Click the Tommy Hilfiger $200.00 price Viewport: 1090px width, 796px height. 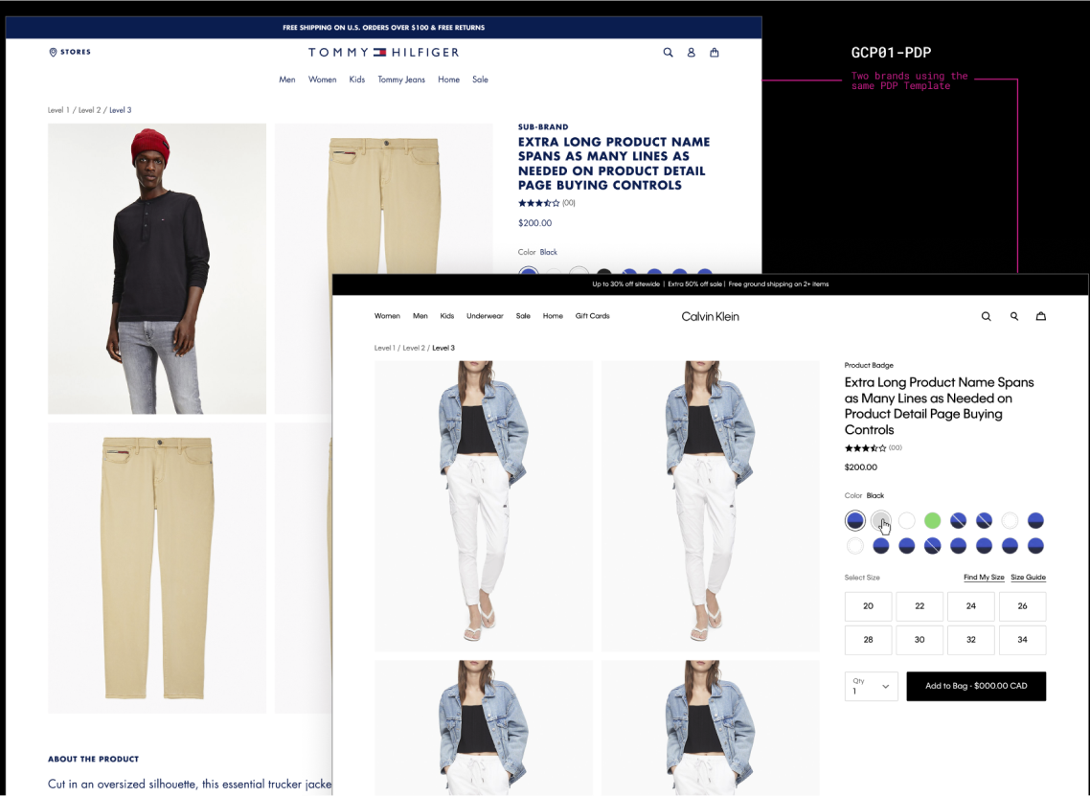[x=534, y=223]
